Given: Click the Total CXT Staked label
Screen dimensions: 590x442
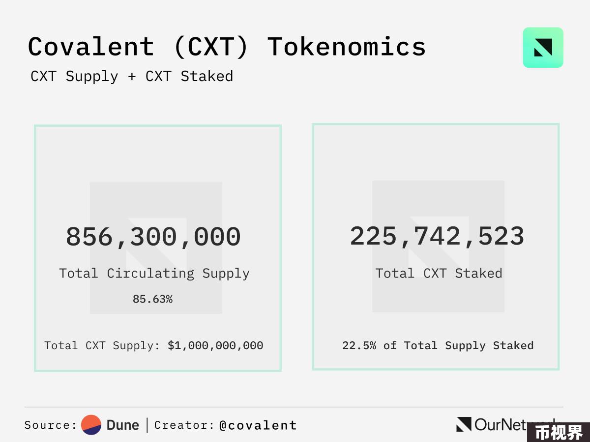Looking at the screenshot, I should (x=439, y=273).
